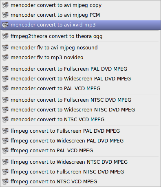Select mencoder convert to avi xvid mp3
Screen dimensions: 161x187
click(80, 25)
